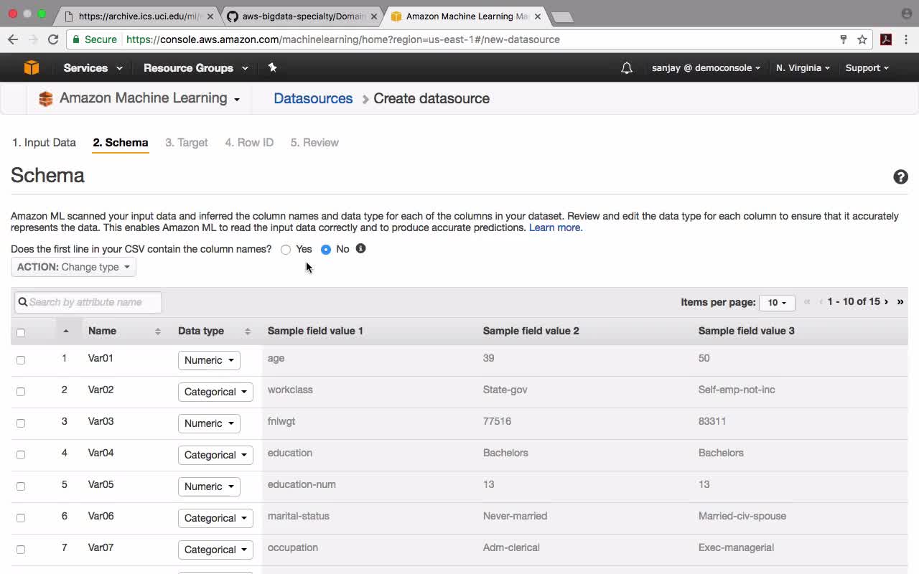Open the Services menu

[x=93, y=68]
